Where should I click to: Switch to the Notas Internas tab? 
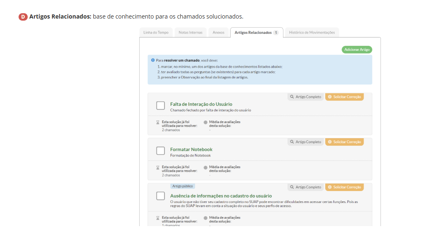pos(190,33)
